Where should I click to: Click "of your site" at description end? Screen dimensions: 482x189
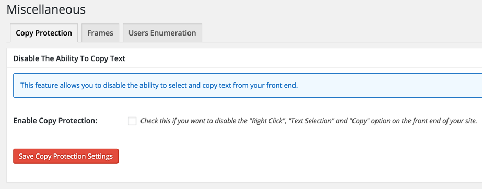point(462,121)
